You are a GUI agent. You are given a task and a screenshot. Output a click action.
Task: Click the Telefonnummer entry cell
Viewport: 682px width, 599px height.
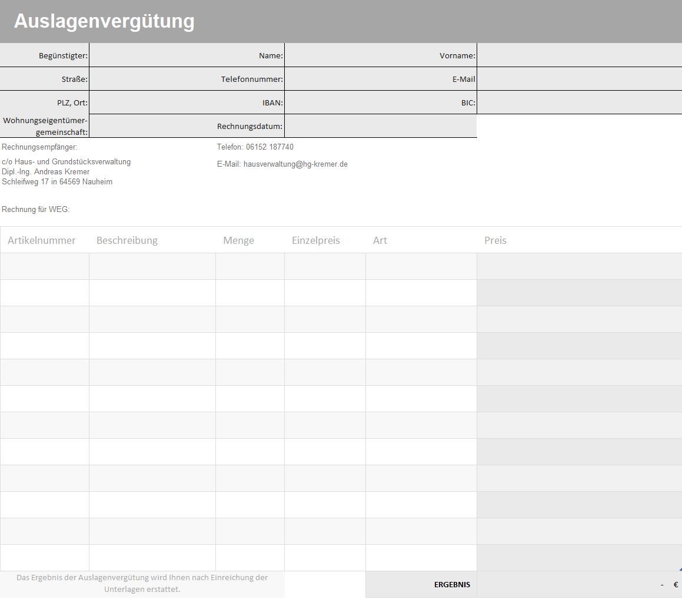[380, 79]
